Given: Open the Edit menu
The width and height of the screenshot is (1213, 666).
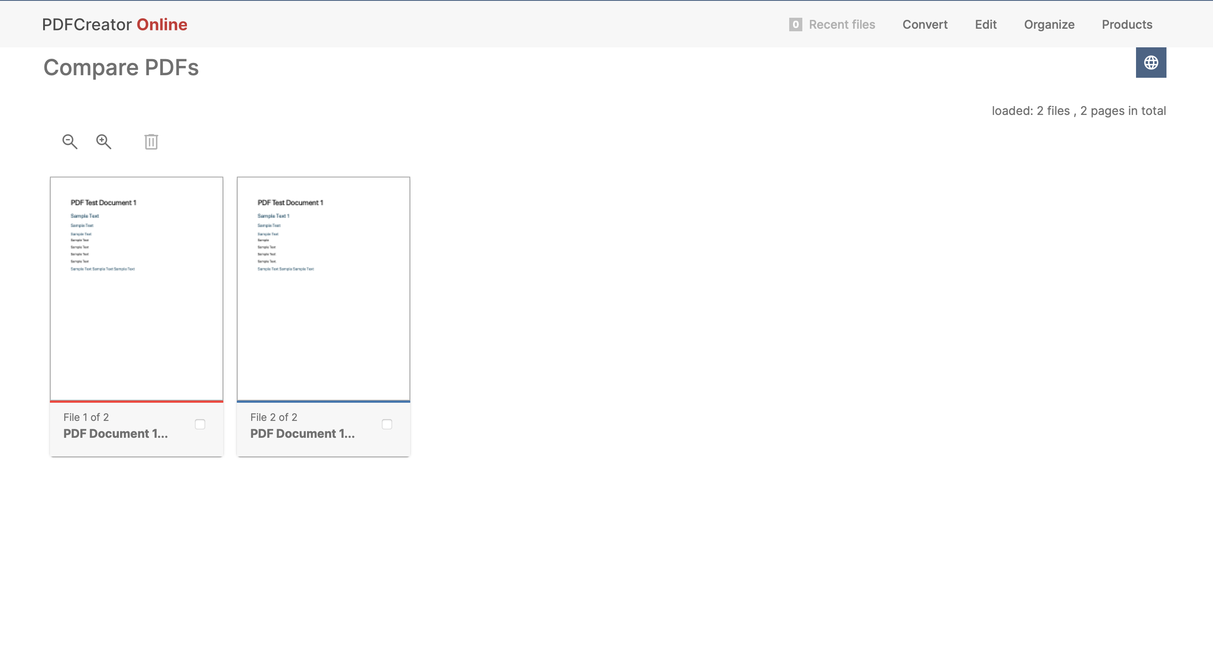Looking at the screenshot, I should pyautogui.click(x=985, y=24).
